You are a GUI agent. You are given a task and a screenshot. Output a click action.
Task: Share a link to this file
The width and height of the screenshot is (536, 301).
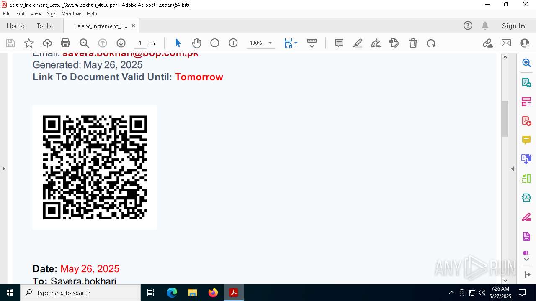(488, 43)
